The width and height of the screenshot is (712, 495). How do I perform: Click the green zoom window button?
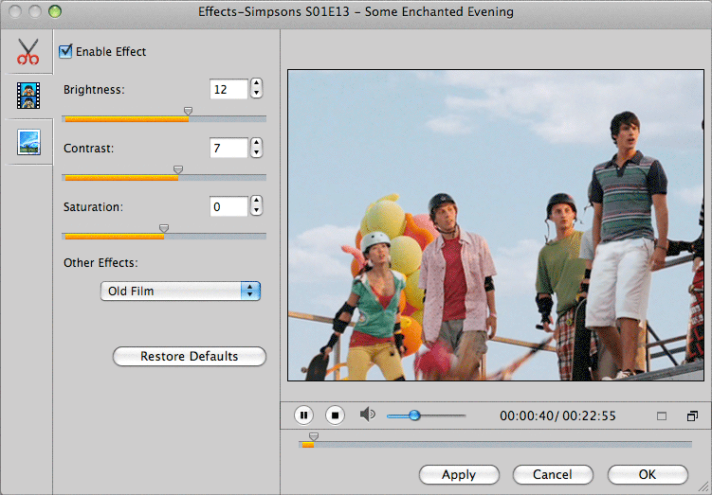click(55, 11)
